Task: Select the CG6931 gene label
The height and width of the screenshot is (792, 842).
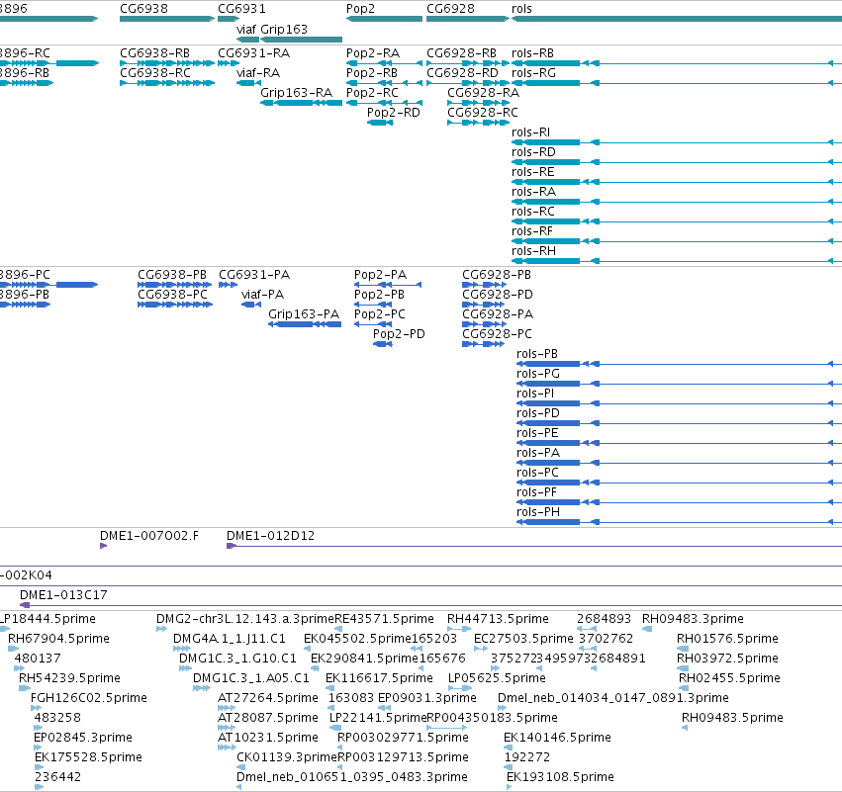Action: (241, 9)
